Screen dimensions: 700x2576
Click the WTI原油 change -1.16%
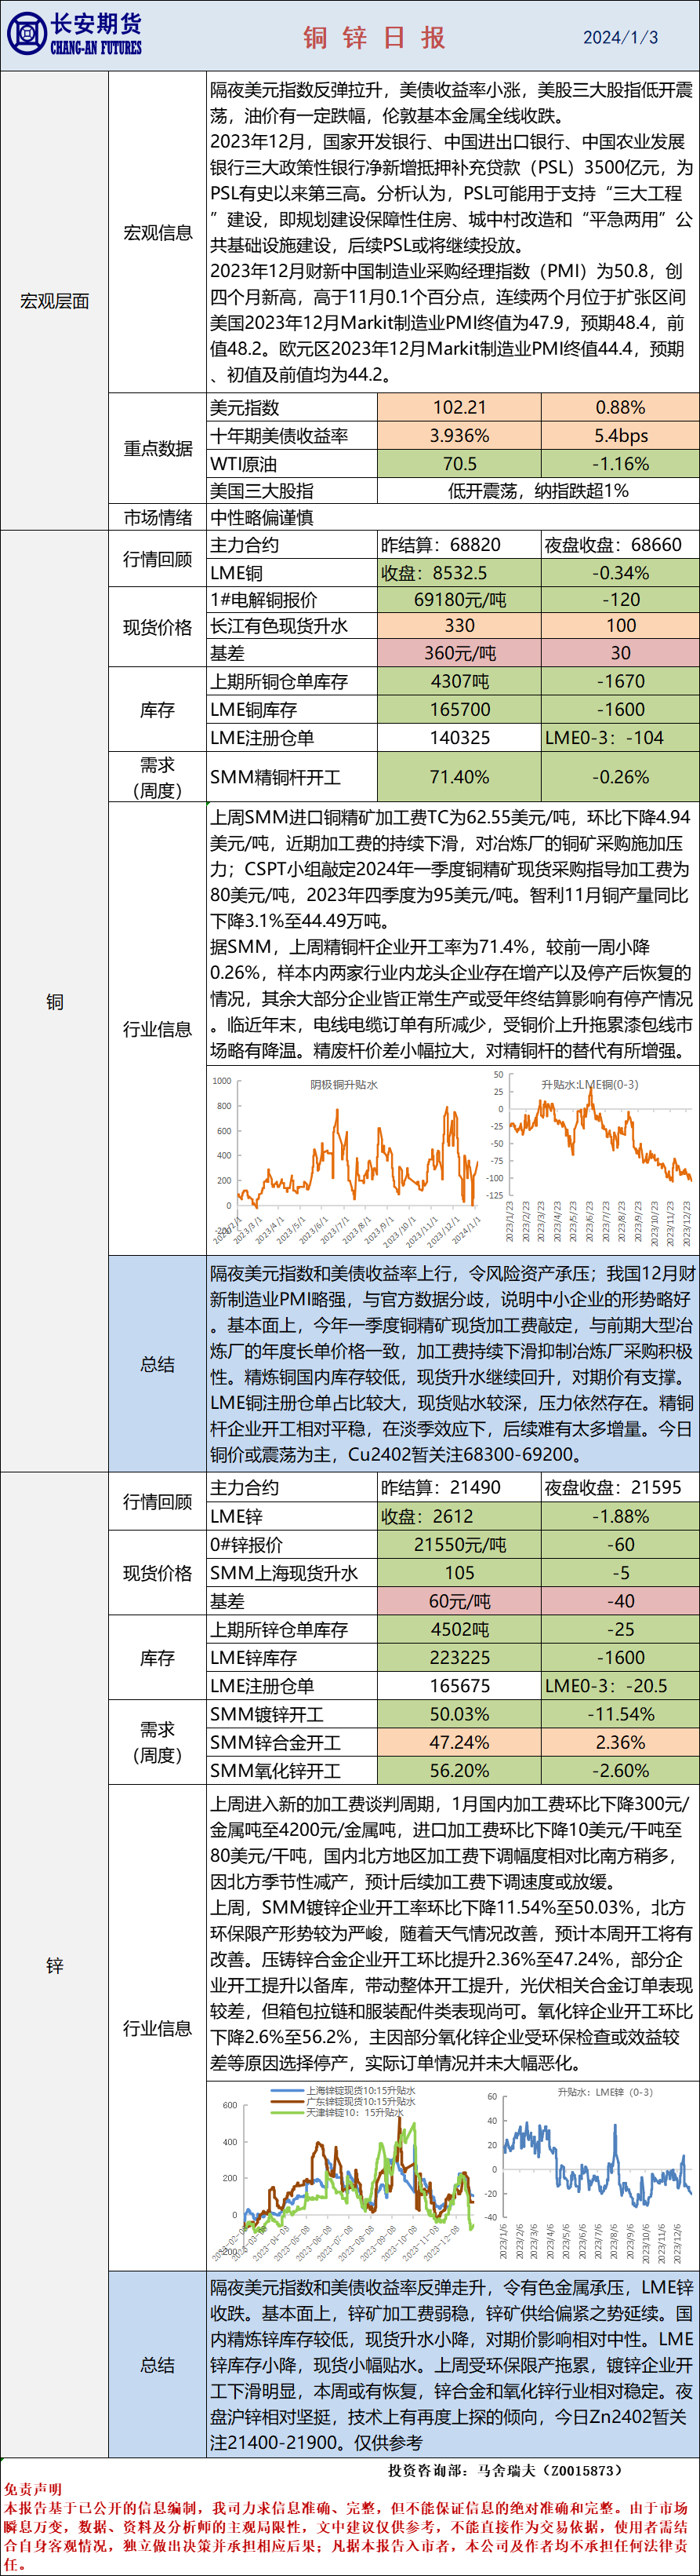[x=620, y=464]
